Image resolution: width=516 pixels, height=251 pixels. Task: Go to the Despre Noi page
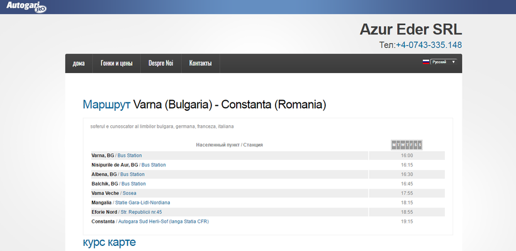tap(161, 63)
